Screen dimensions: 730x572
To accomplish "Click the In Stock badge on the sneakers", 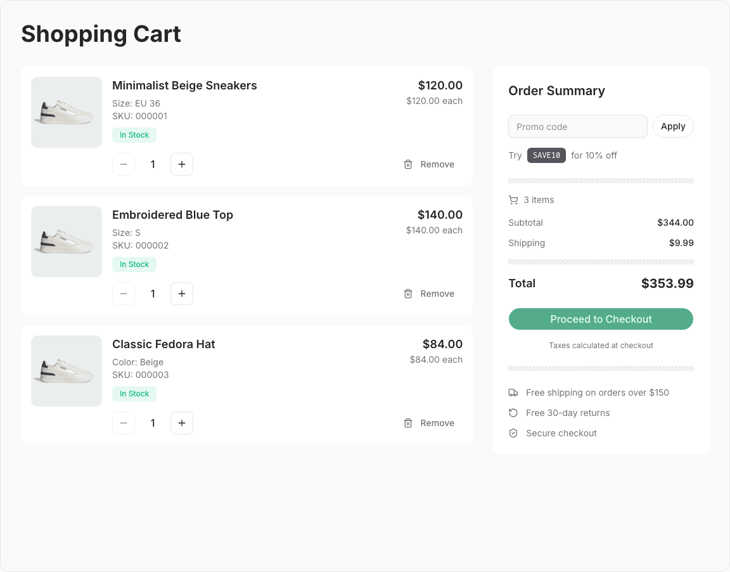I will 134,135.
